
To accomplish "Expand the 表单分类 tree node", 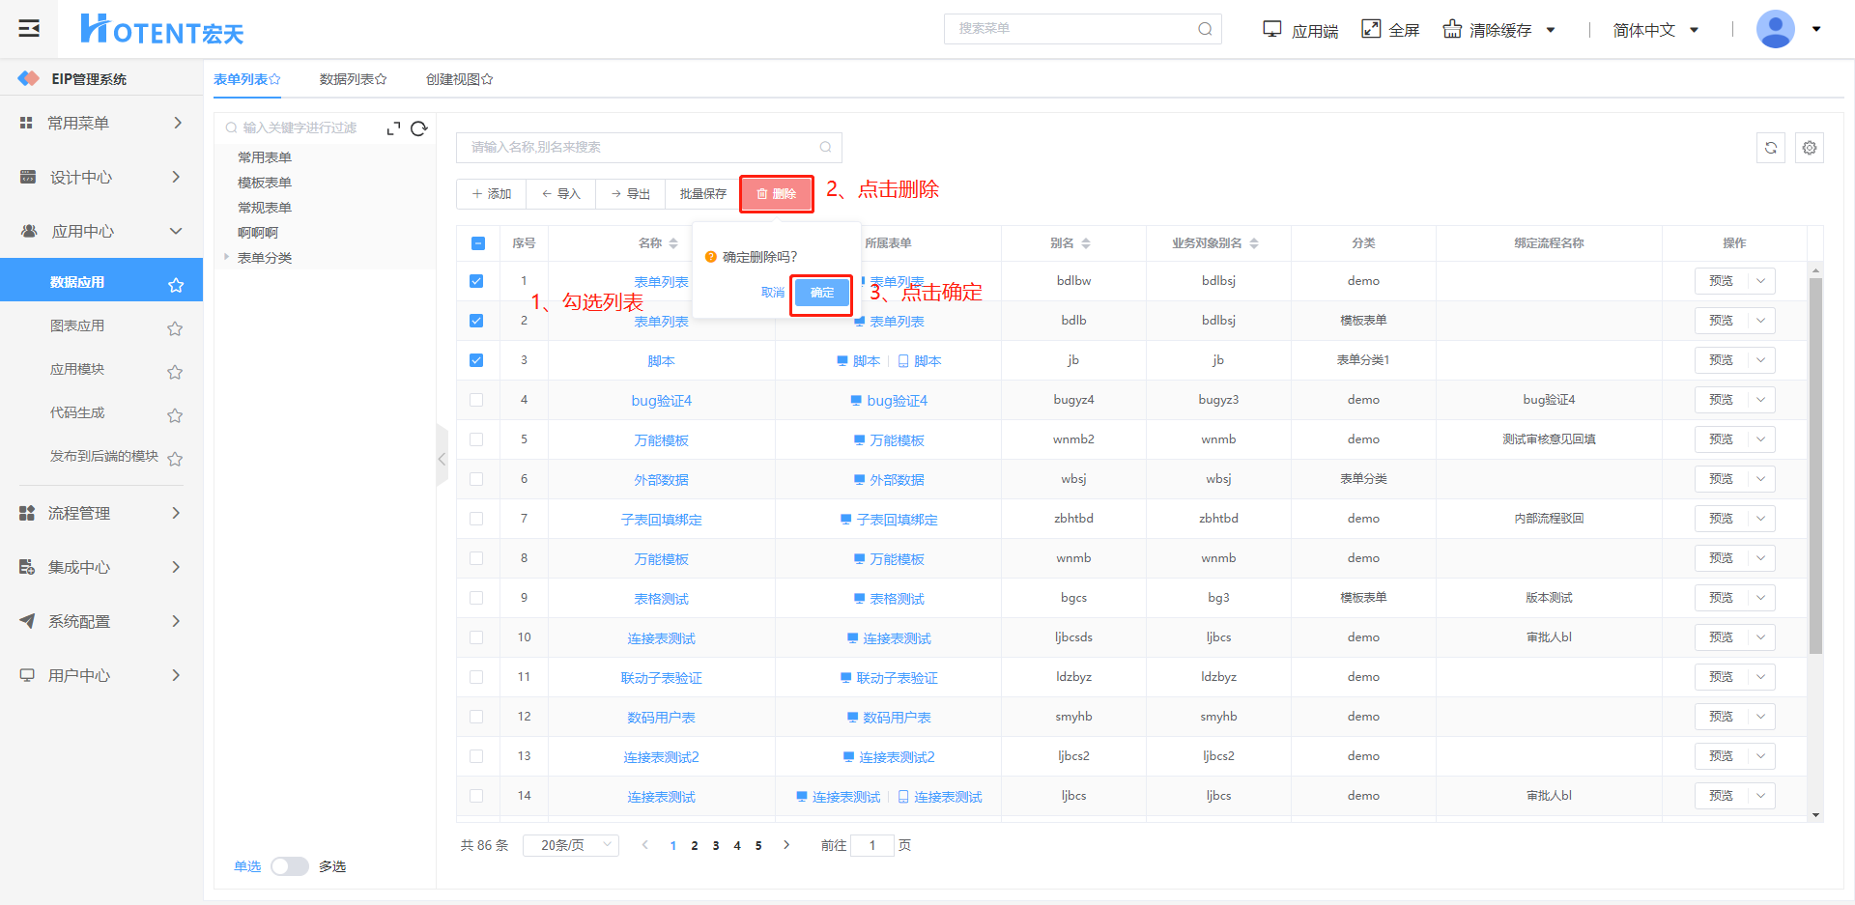I will (x=227, y=257).
